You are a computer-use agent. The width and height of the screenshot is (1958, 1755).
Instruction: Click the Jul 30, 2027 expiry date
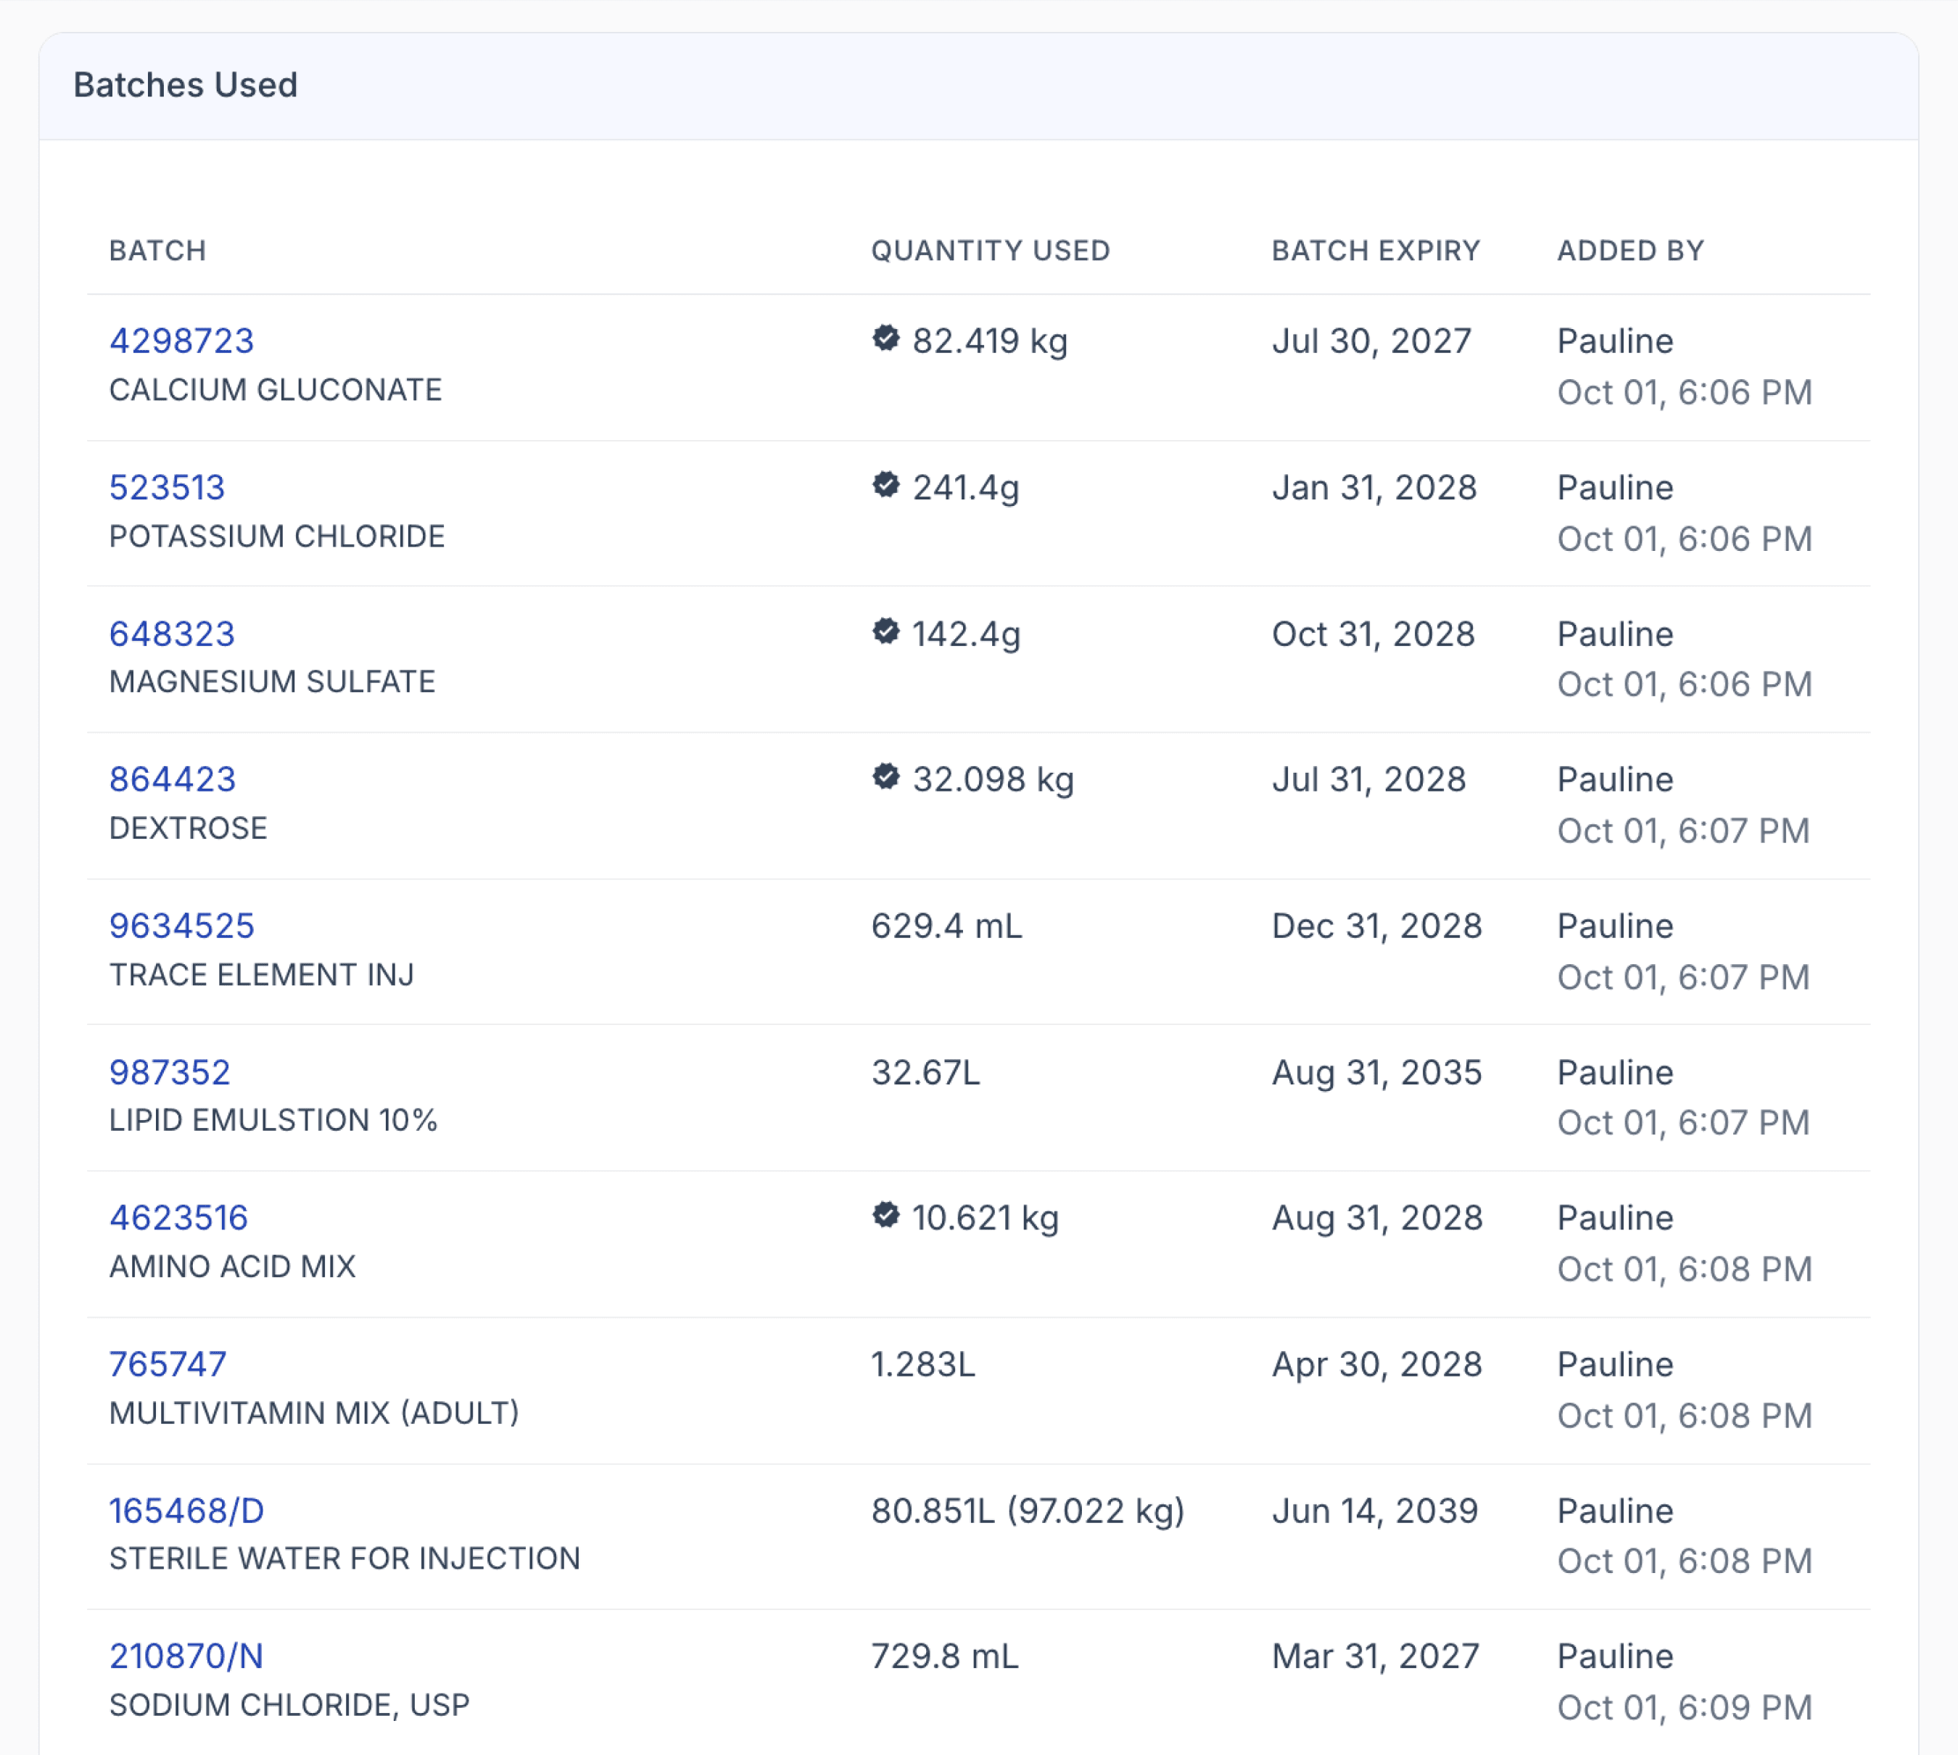click(1371, 341)
